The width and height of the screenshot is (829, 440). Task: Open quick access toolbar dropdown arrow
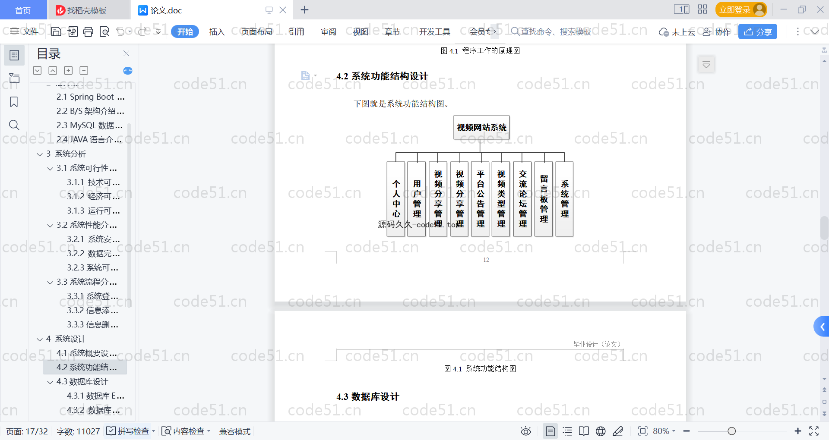coord(158,31)
